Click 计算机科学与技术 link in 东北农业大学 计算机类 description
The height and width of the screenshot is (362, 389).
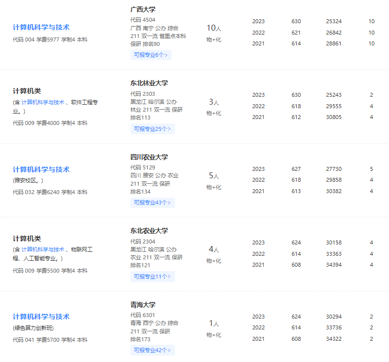click(x=43, y=249)
